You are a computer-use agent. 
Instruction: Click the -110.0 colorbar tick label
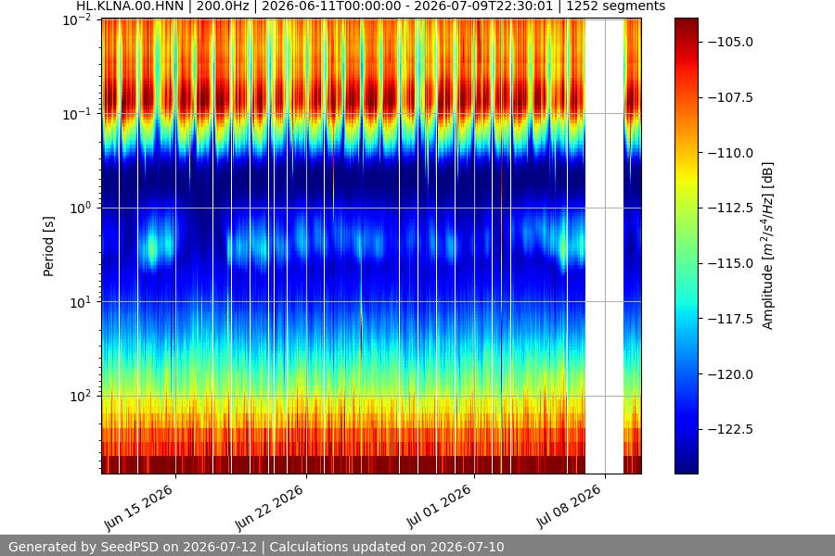coord(731,153)
